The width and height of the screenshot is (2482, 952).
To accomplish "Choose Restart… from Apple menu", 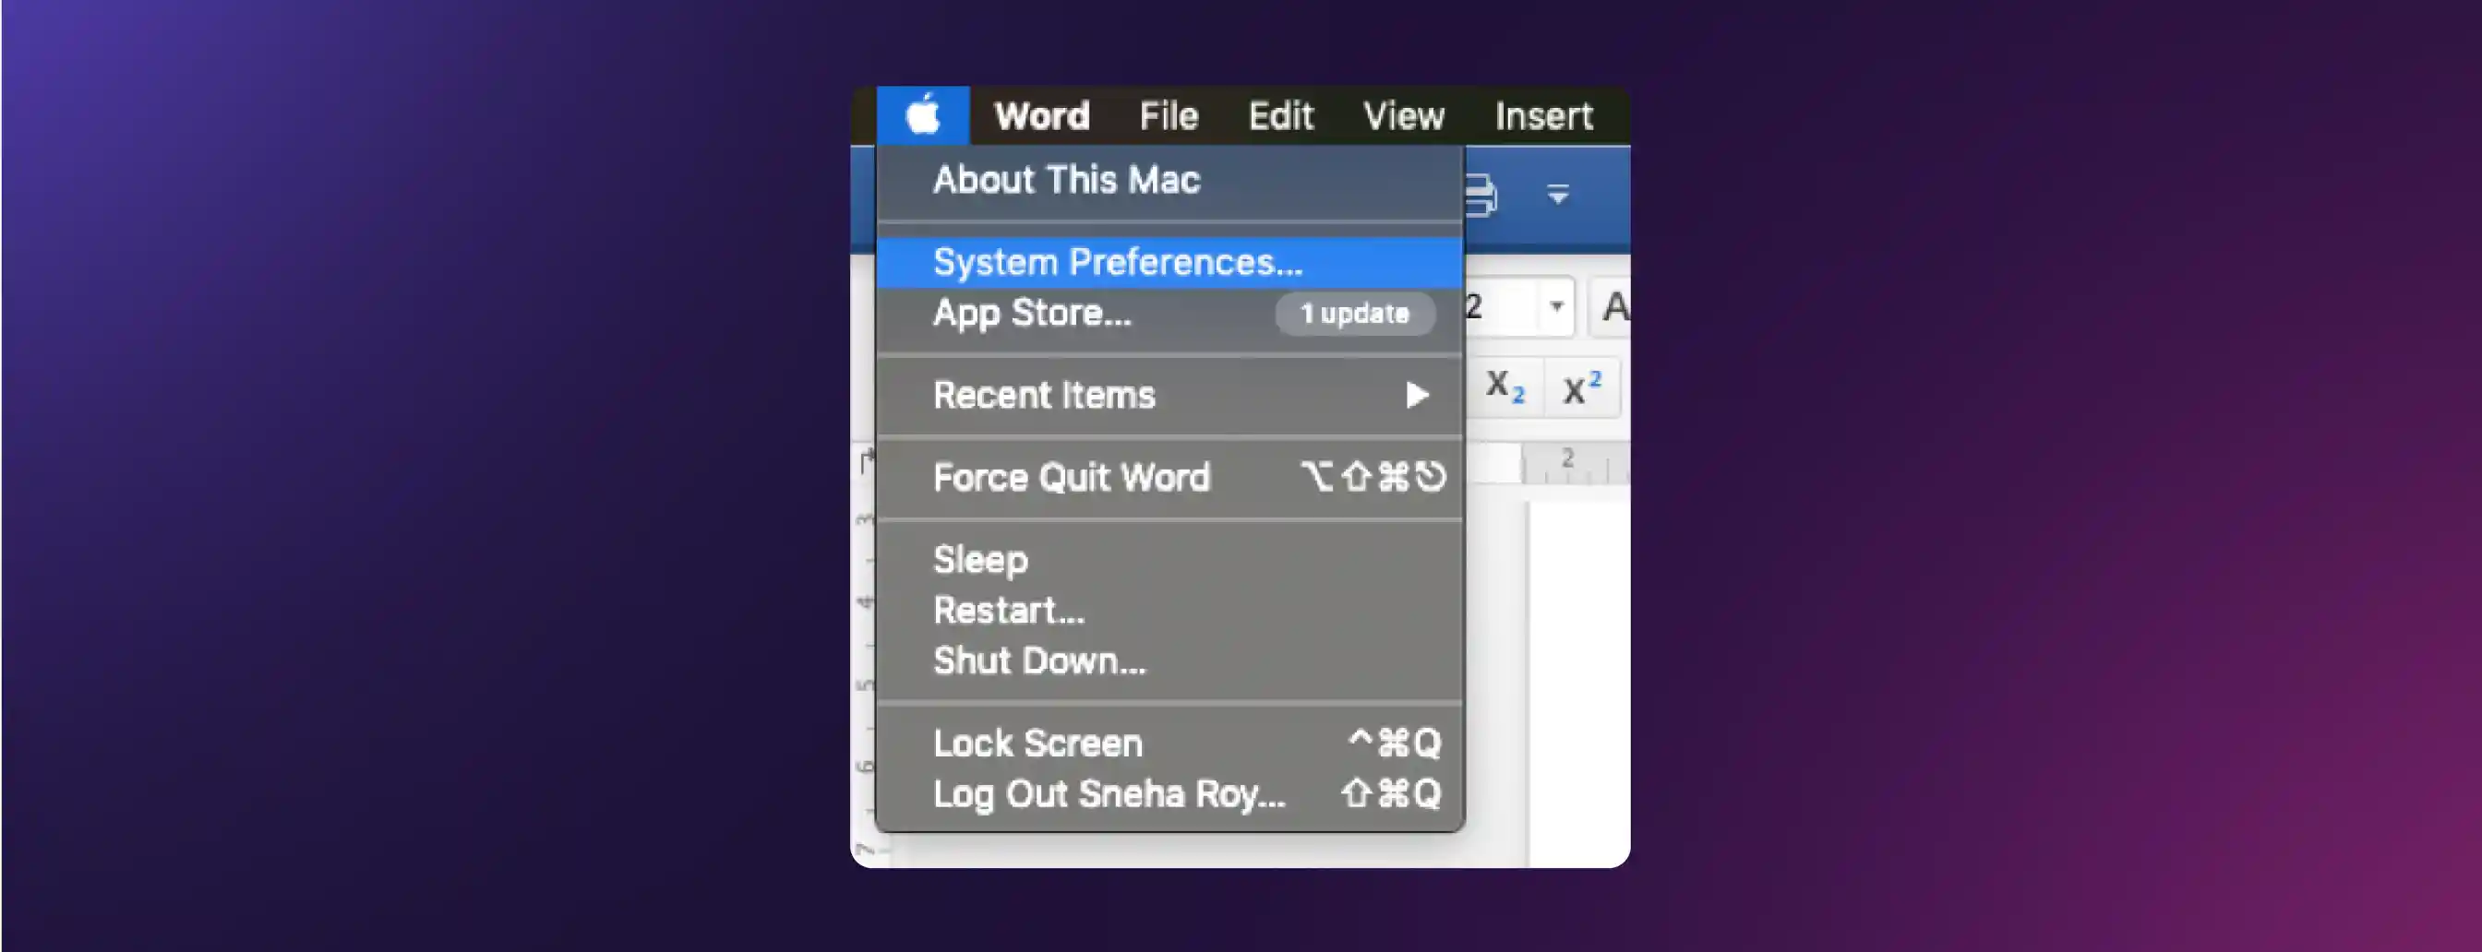I will 1169,611.
